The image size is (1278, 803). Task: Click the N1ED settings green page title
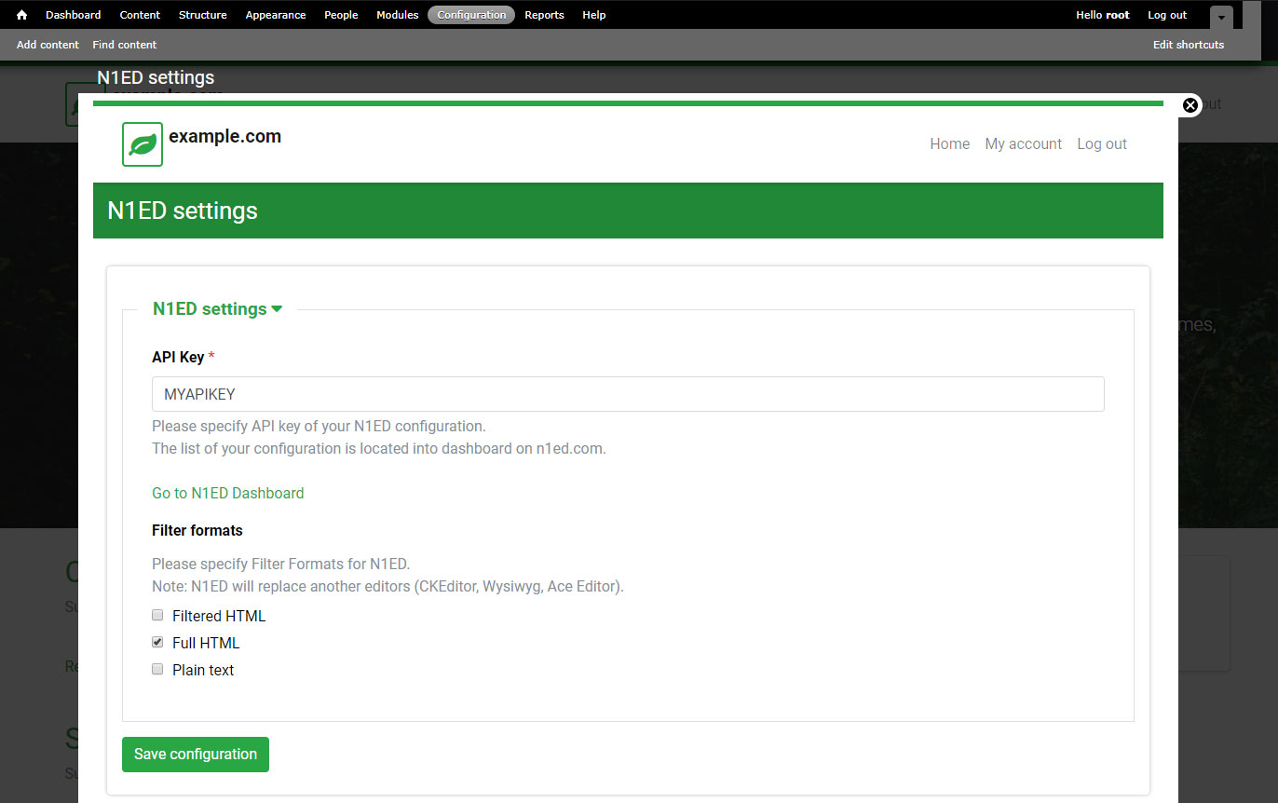[183, 211]
